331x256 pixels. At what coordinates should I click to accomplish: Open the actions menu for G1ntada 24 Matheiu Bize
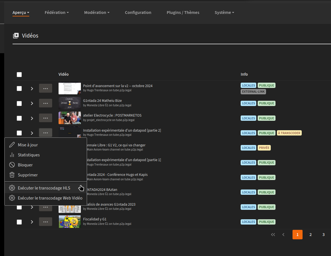(x=46, y=103)
